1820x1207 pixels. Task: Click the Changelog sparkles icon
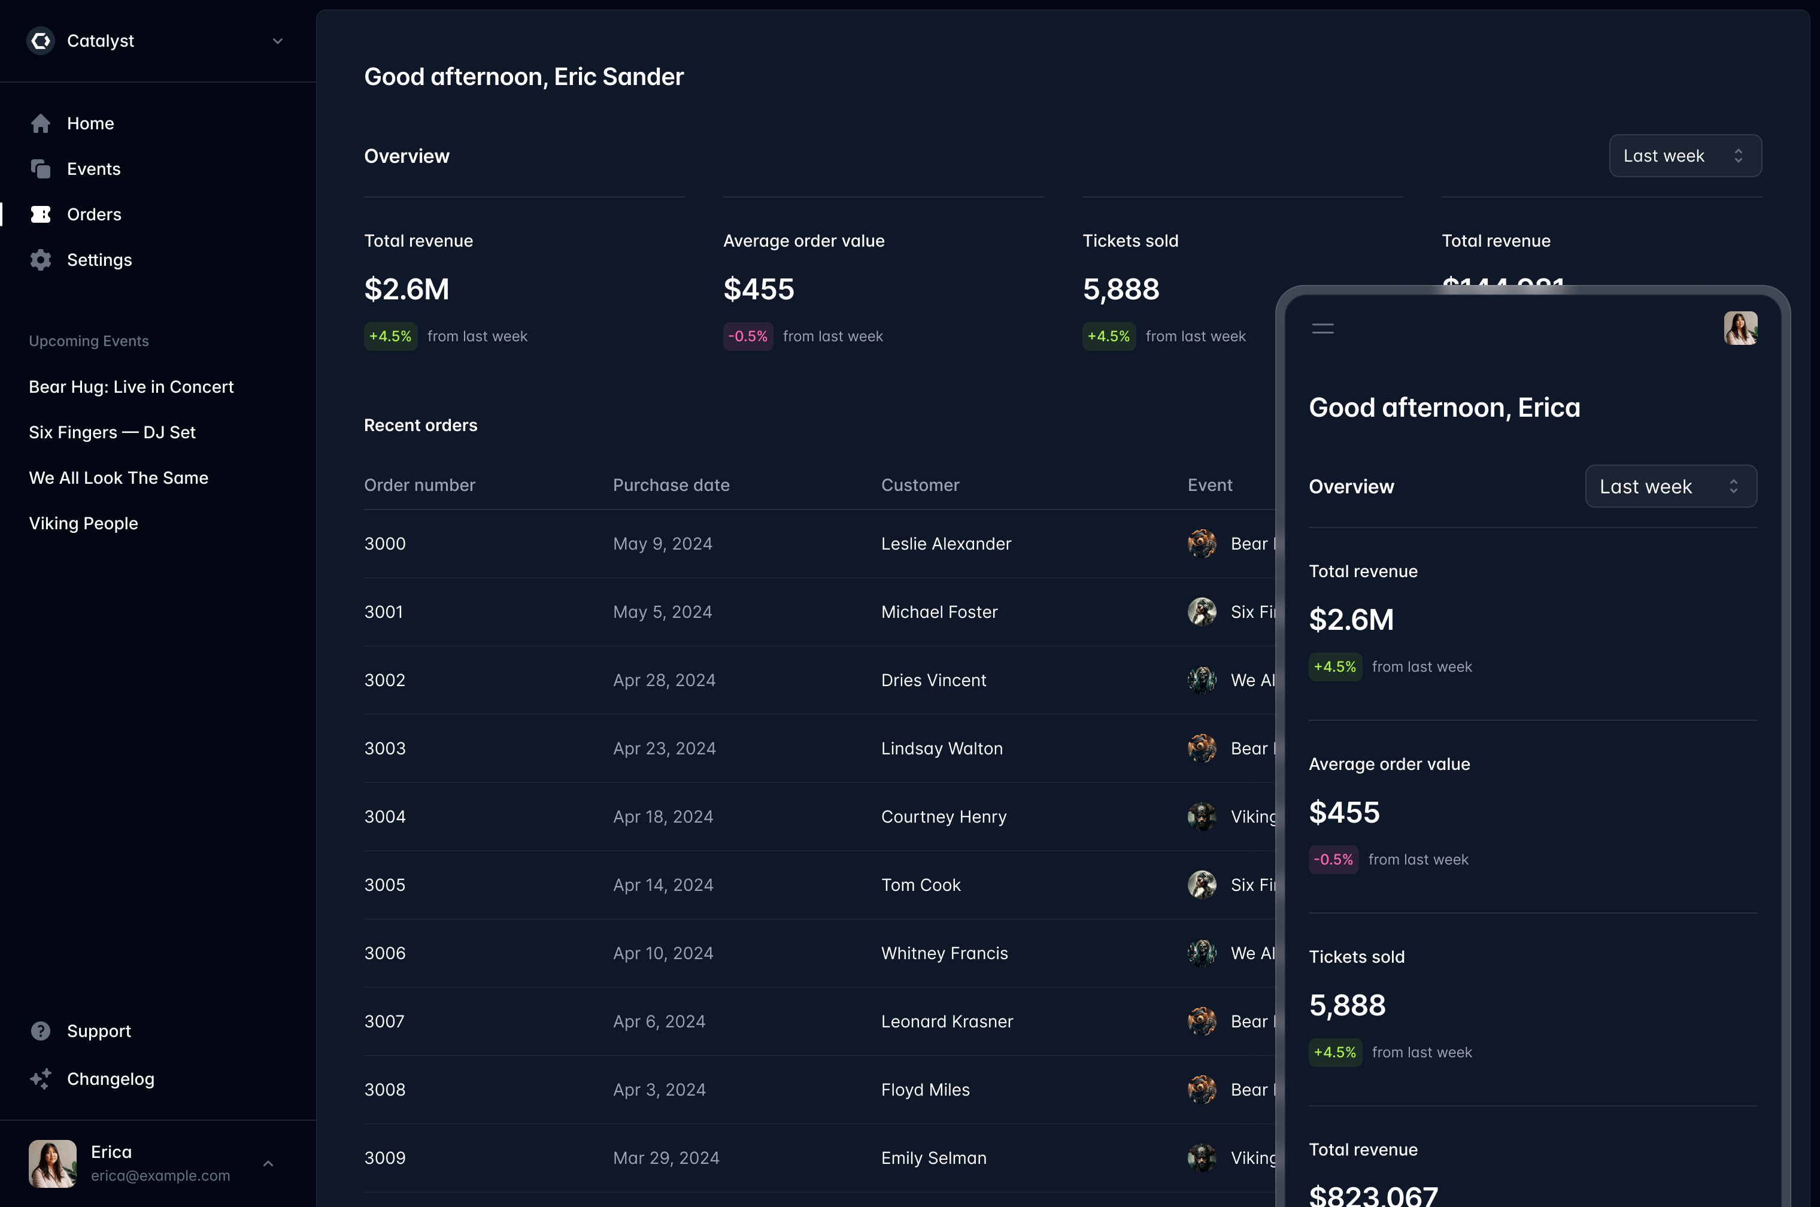click(x=41, y=1078)
